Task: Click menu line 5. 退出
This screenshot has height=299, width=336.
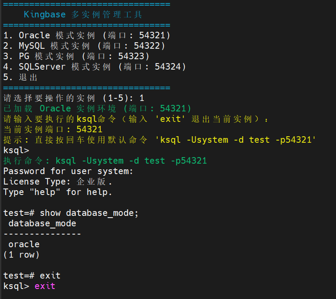Action: (20, 77)
